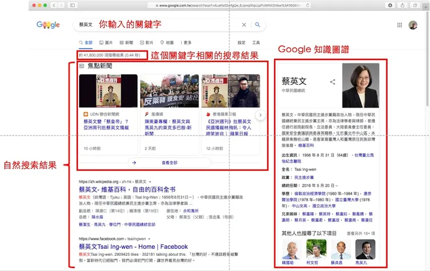Open 蘇貞昌 related person thumbnail
430x271 pixels.
coord(341,249)
